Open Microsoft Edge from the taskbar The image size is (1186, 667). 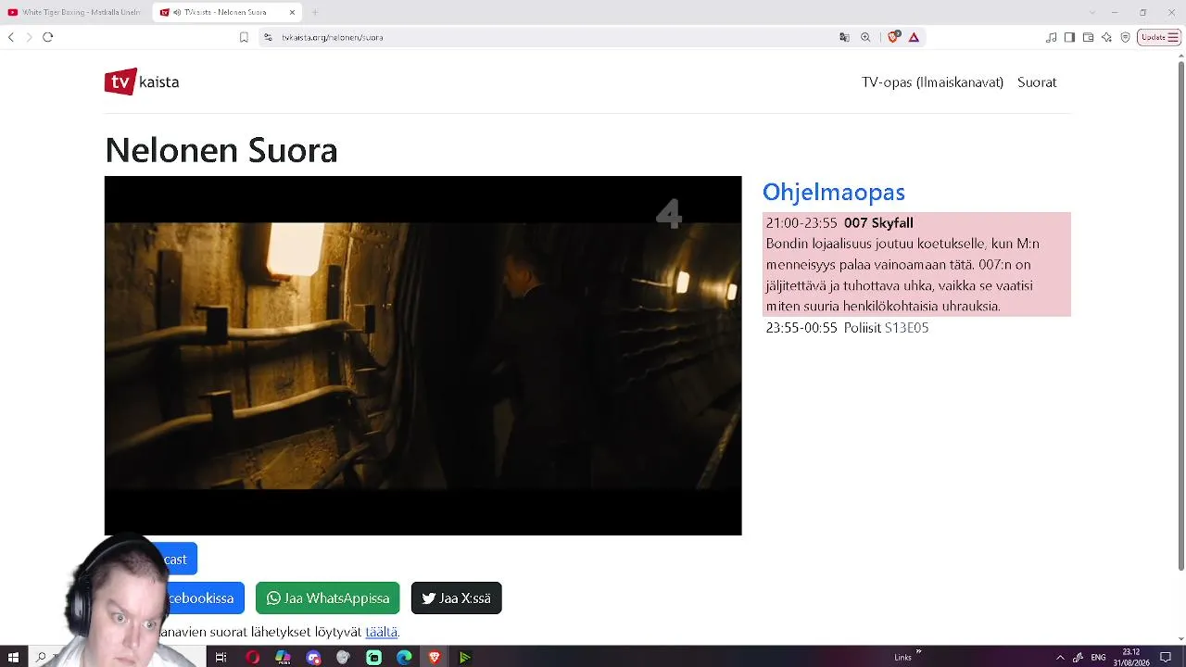point(404,658)
